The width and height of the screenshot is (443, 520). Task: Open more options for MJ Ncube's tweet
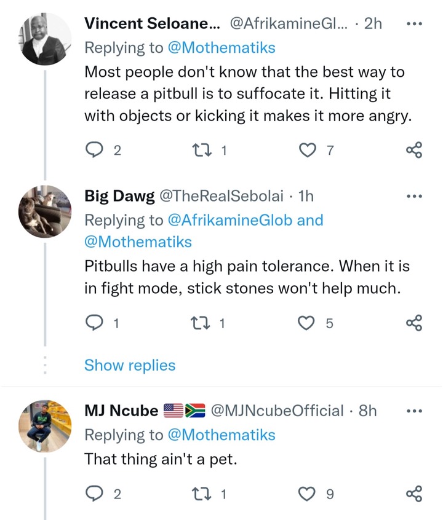pos(415,411)
